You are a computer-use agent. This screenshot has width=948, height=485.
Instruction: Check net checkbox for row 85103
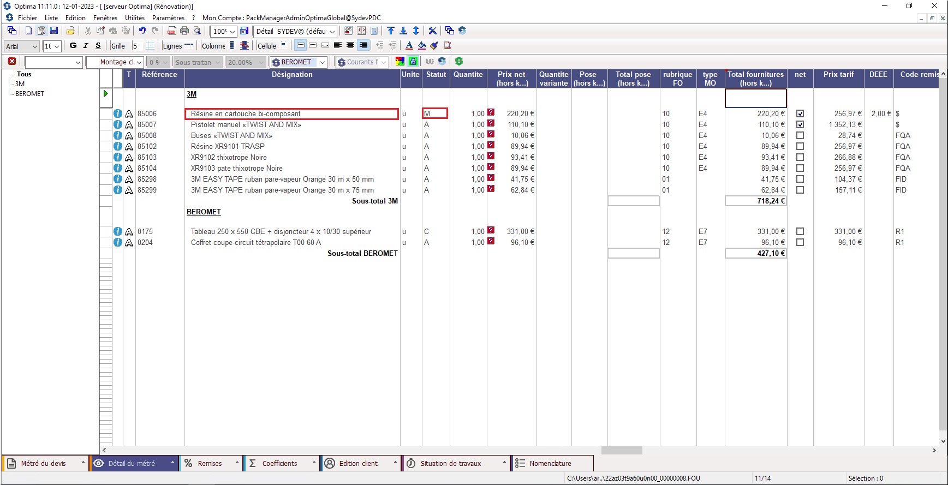(x=800, y=157)
